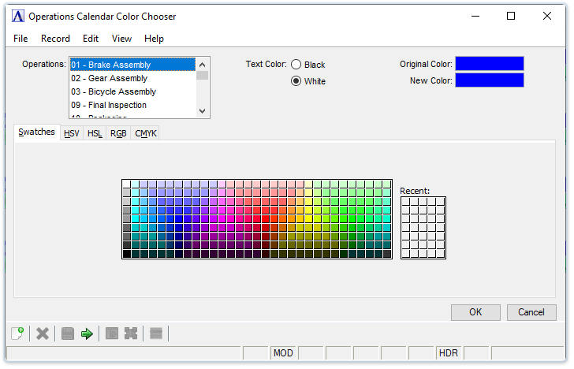Image resolution: width=574 pixels, height=369 pixels.
Task: Click the gray X delete icon
Action: click(x=43, y=334)
